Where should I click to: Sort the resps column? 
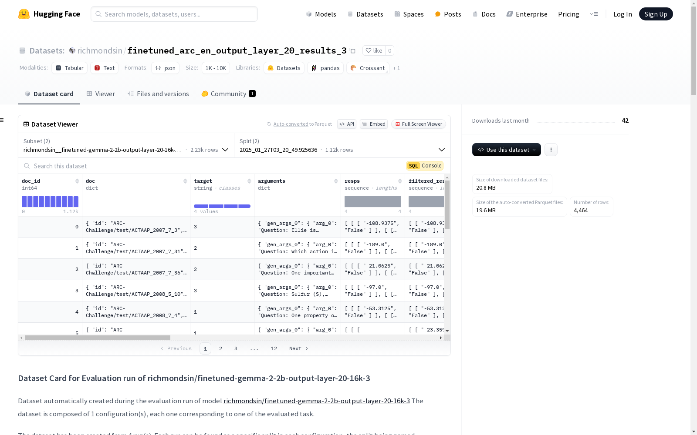(x=400, y=181)
